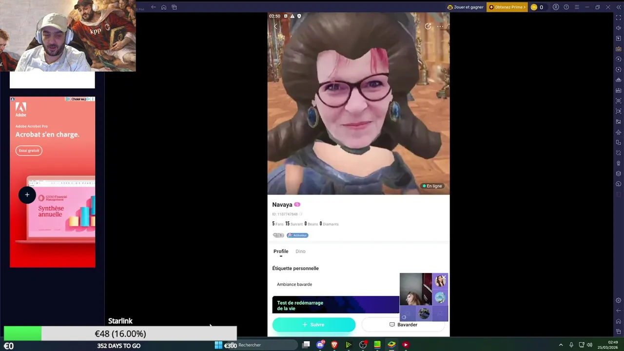Open the BlueStacks recent tabs icon
624x351 pixels.
click(174, 7)
